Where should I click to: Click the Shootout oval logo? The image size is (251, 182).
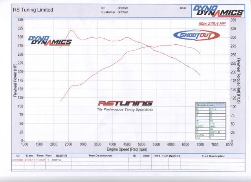click(x=196, y=35)
